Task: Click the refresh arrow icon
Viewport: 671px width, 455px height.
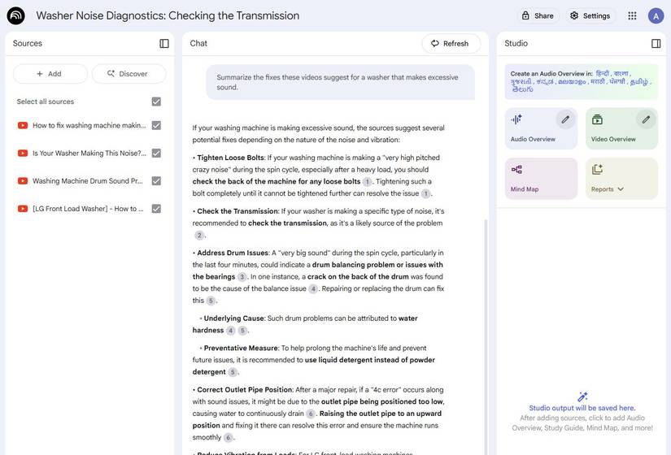Action: coord(435,44)
